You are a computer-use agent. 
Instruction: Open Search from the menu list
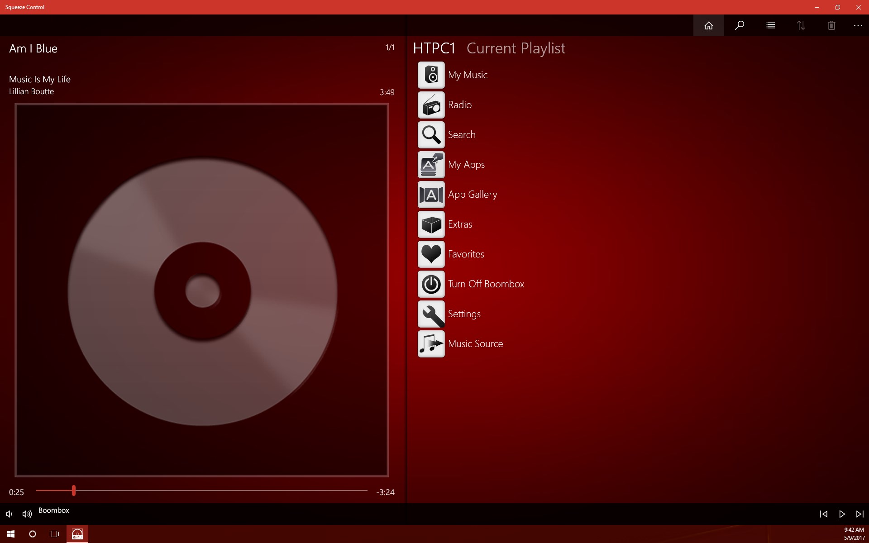[461, 134]
